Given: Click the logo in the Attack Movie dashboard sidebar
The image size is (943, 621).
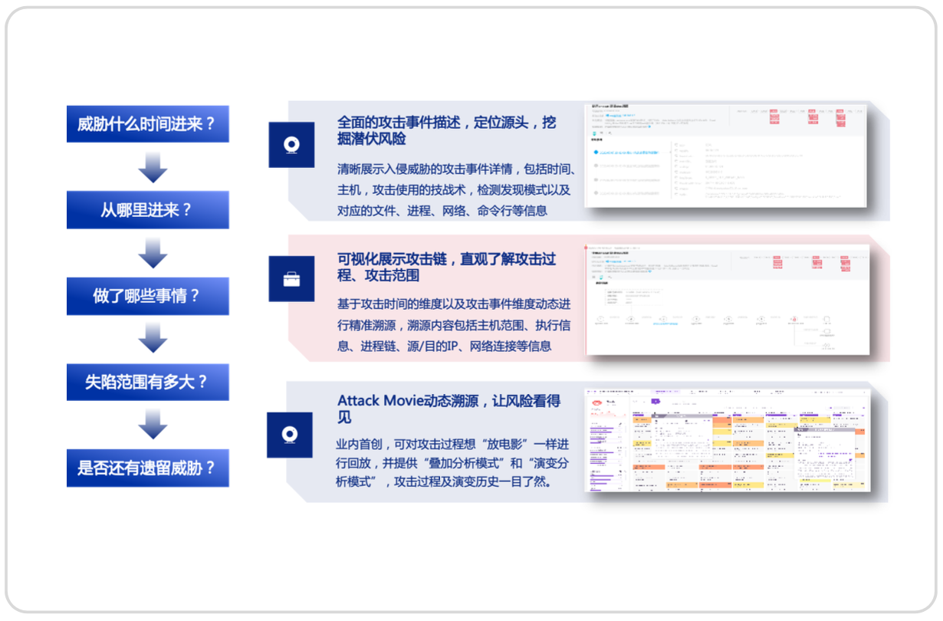Looking at the screenshot, I should [x=596, y=402].
